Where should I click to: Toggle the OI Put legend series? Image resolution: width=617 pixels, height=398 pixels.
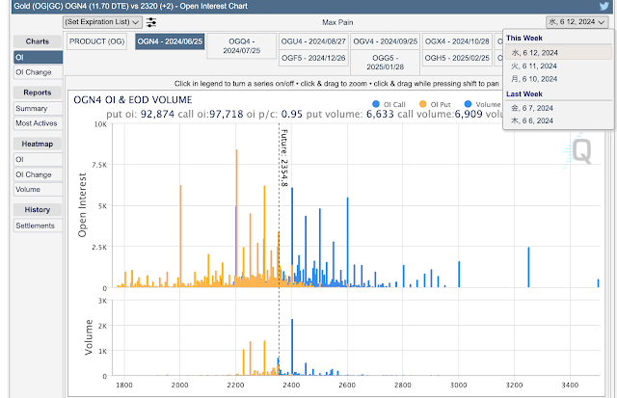point(435,104)
